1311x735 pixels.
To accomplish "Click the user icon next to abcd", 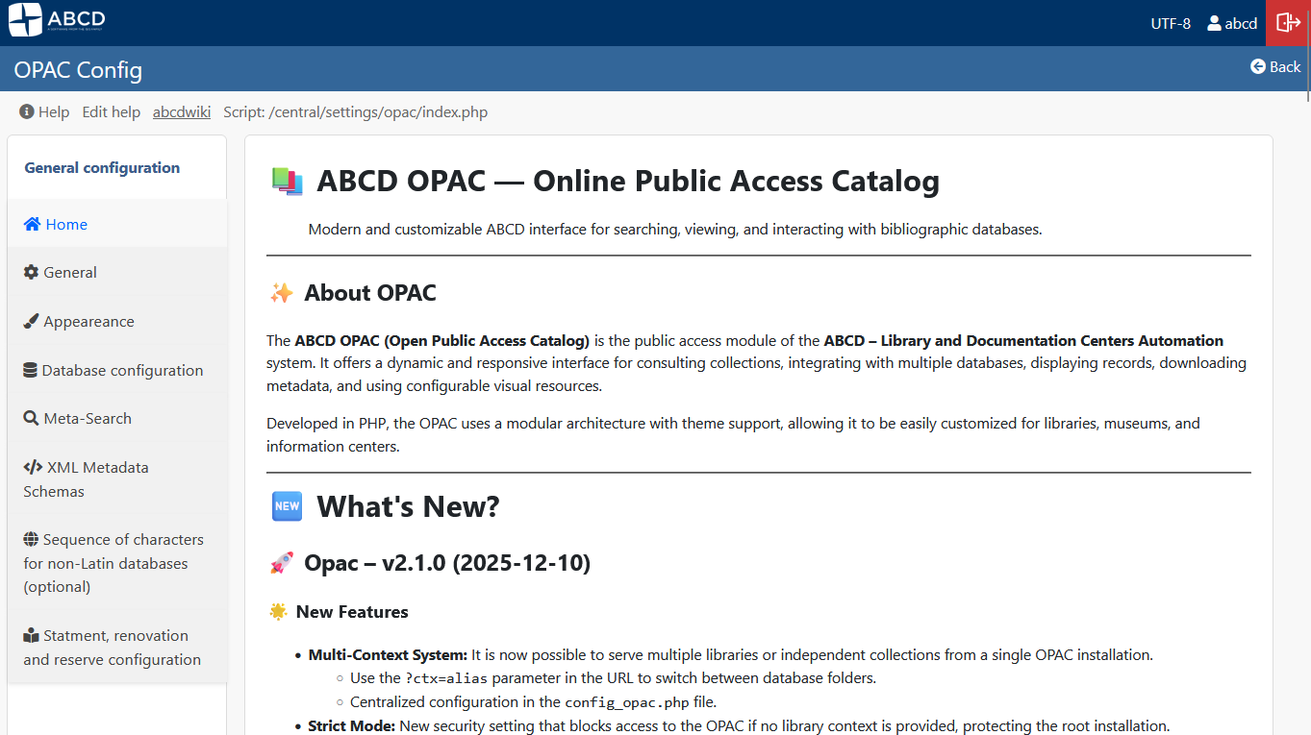I will coord(1213,23).
